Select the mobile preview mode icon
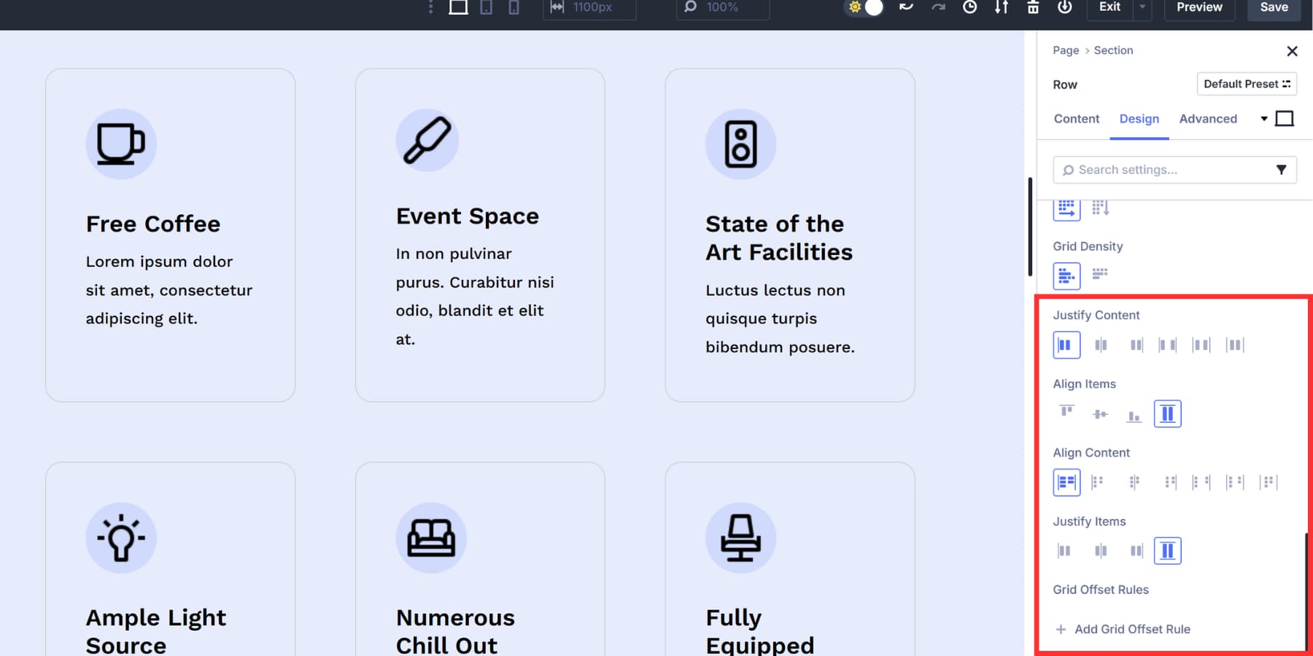The image size is (1313, 656). [x=515, y=7]
